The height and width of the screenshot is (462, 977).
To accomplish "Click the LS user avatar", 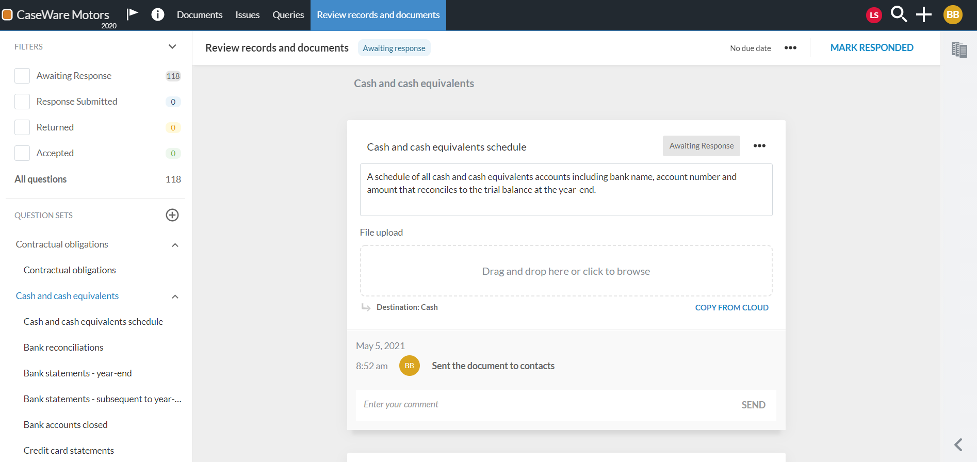I will tap(874, 15).
